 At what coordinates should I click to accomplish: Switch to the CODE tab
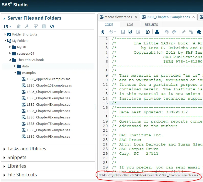[109, 25]
